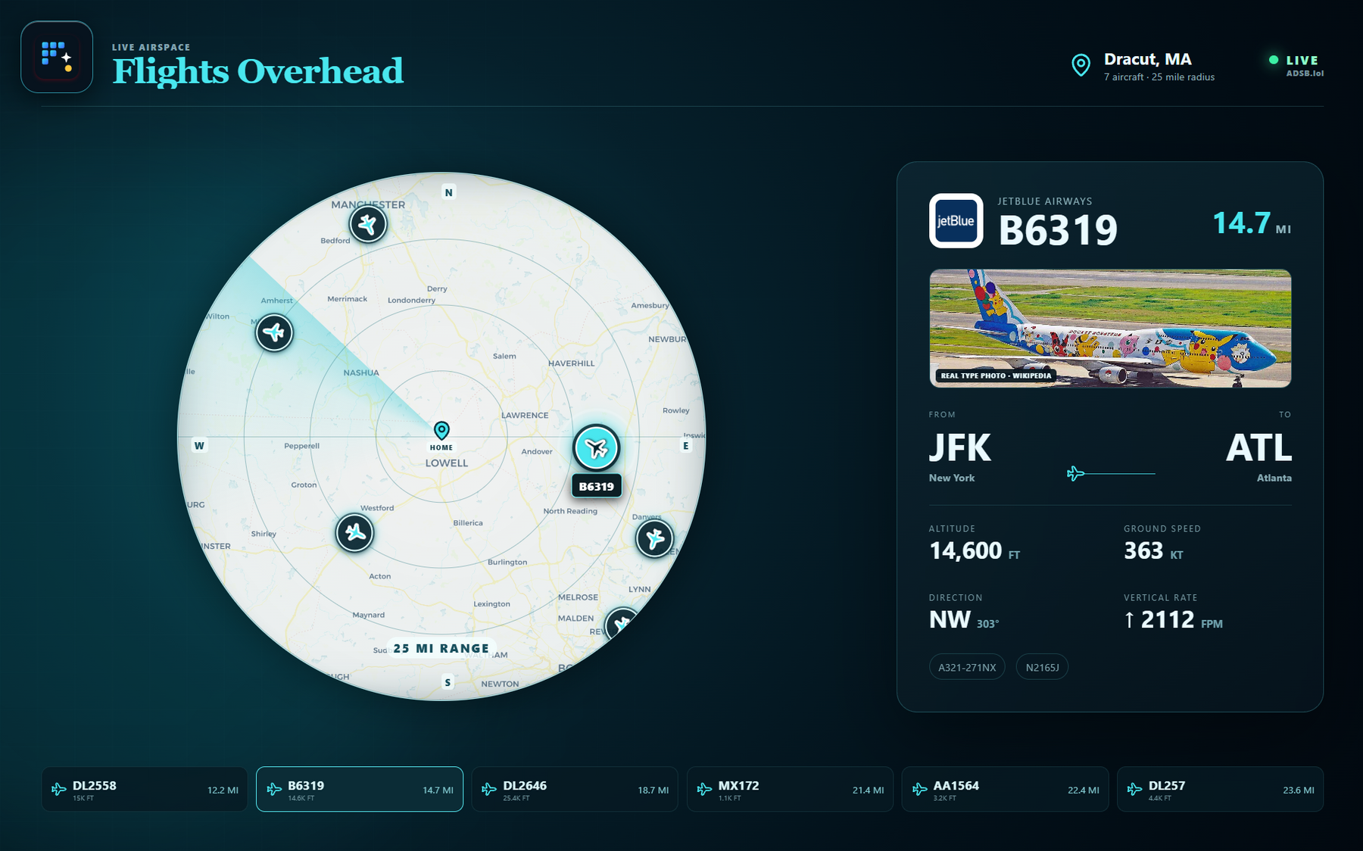Viewport: 1363px width, 851px height.
Task: Click the location pin icon beside Dracut, MA
Action: [x=1081, y=65]
